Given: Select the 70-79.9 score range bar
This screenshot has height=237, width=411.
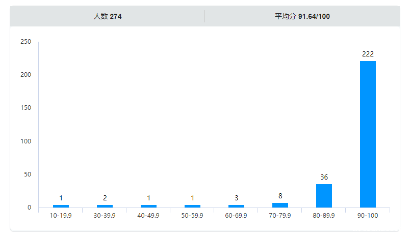Looking at the screenshot, I should point(280,205).
